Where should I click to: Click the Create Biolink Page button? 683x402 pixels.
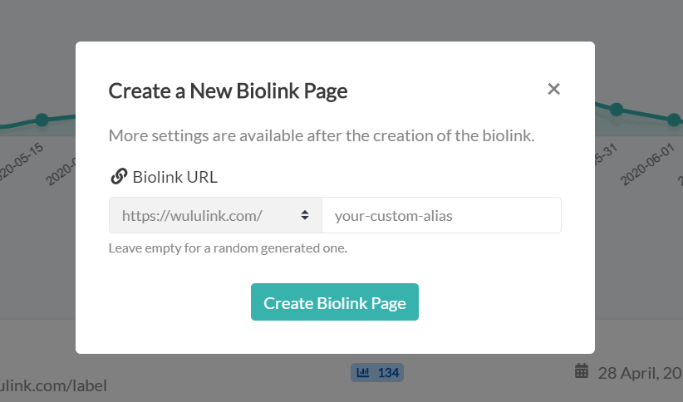click(x=335, y=302)
